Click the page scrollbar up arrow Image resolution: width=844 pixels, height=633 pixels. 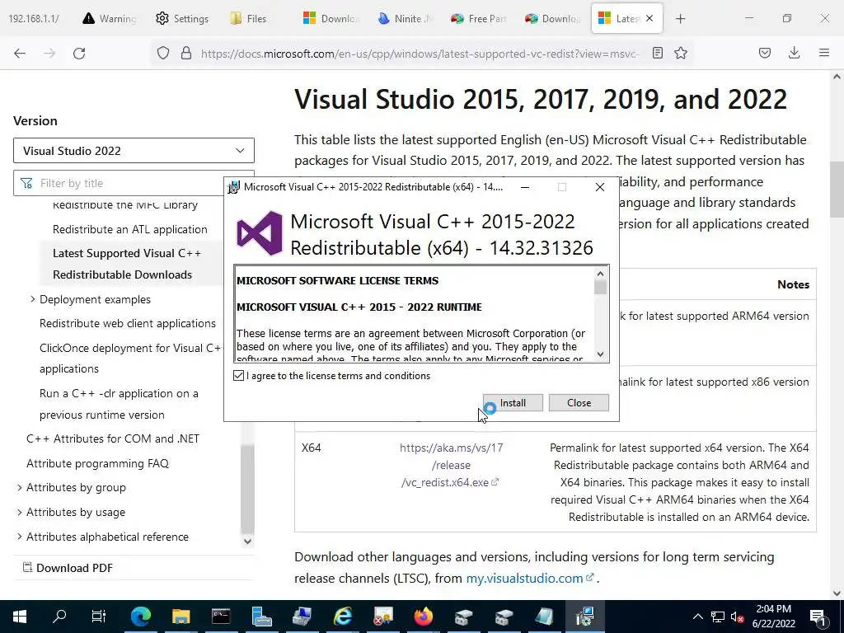837,77
